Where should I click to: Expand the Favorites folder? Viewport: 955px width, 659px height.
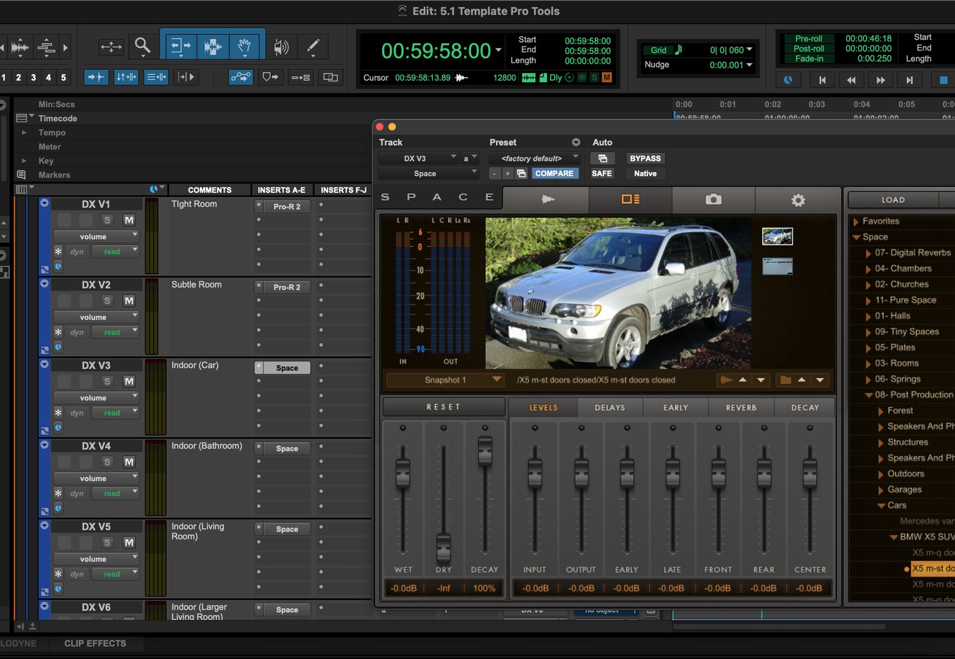[856, 222]
